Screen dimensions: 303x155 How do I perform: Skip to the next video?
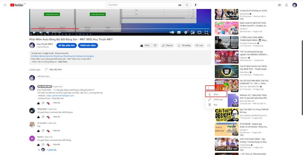pyautogui.click(x=41, y=32)
